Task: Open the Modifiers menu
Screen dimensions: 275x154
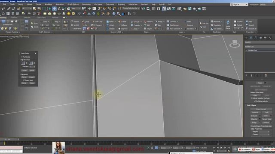Action: coord(48,4)
